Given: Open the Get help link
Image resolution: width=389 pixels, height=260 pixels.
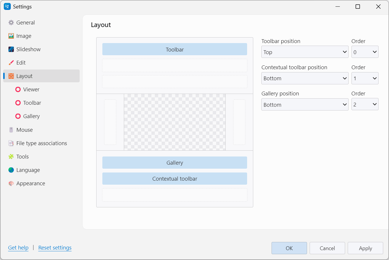Looking at the screenshot, I should 18,248.
